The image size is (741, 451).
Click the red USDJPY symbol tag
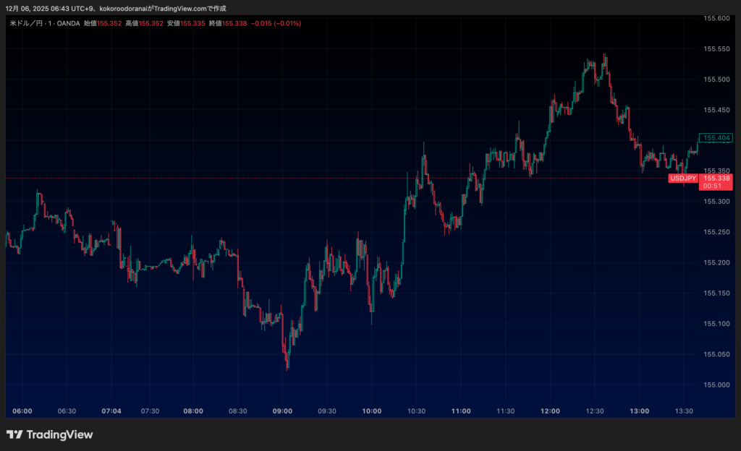[682, 178]
